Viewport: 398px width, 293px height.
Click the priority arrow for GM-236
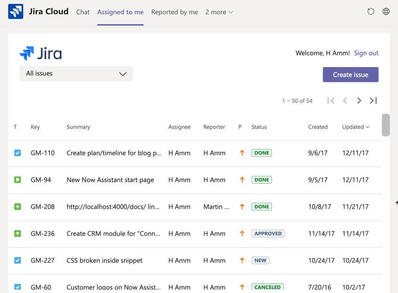click(x=242, y=234)
